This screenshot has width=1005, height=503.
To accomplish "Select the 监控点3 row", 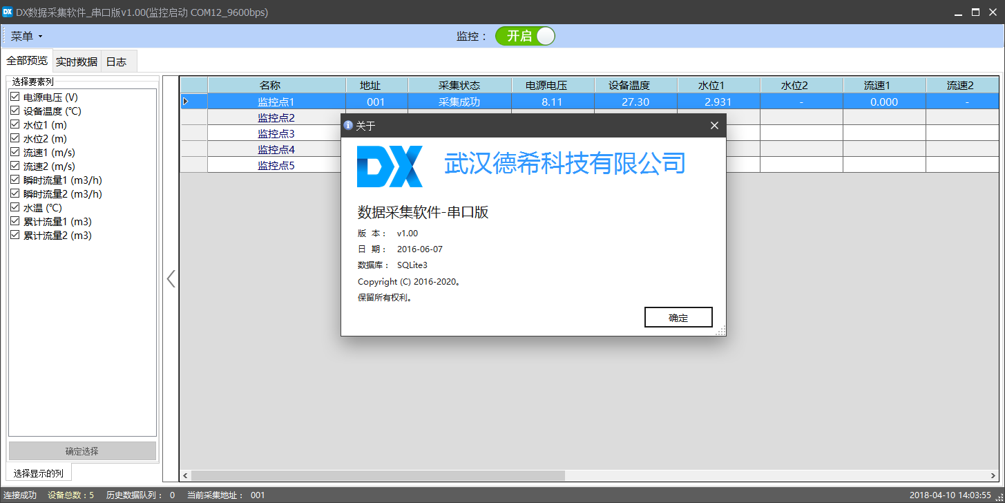I will pyautogui.click(x=276, y=133).
